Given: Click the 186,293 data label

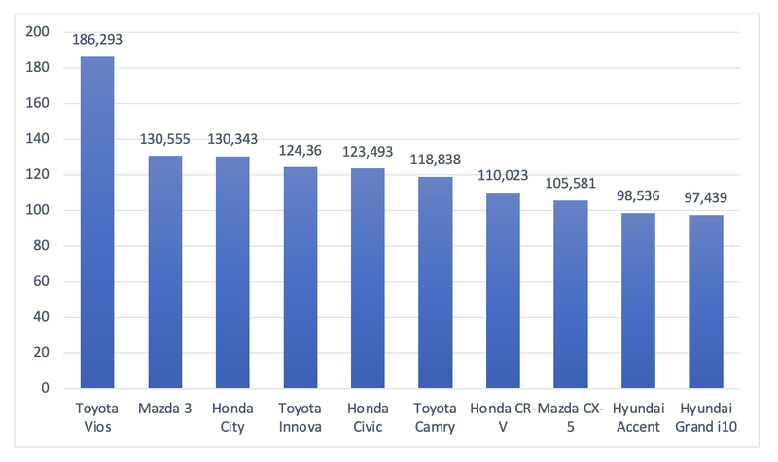Looking at the screenshot, I should 97,41.
